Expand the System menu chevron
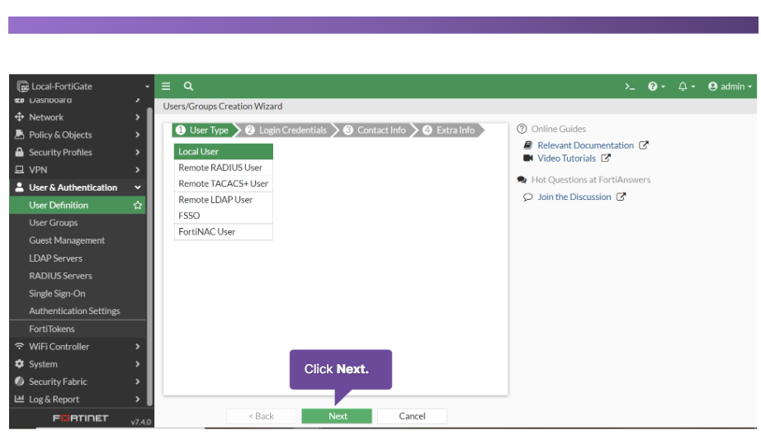This screenshot has width=761, height=446. pyautogui.click(x=138, y=364)
